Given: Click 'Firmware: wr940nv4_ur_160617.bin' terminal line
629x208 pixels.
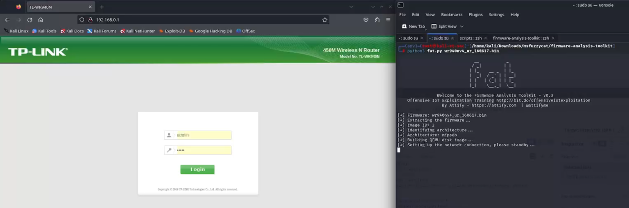Looking at the screenshot, I should click(x=442, y=115).
